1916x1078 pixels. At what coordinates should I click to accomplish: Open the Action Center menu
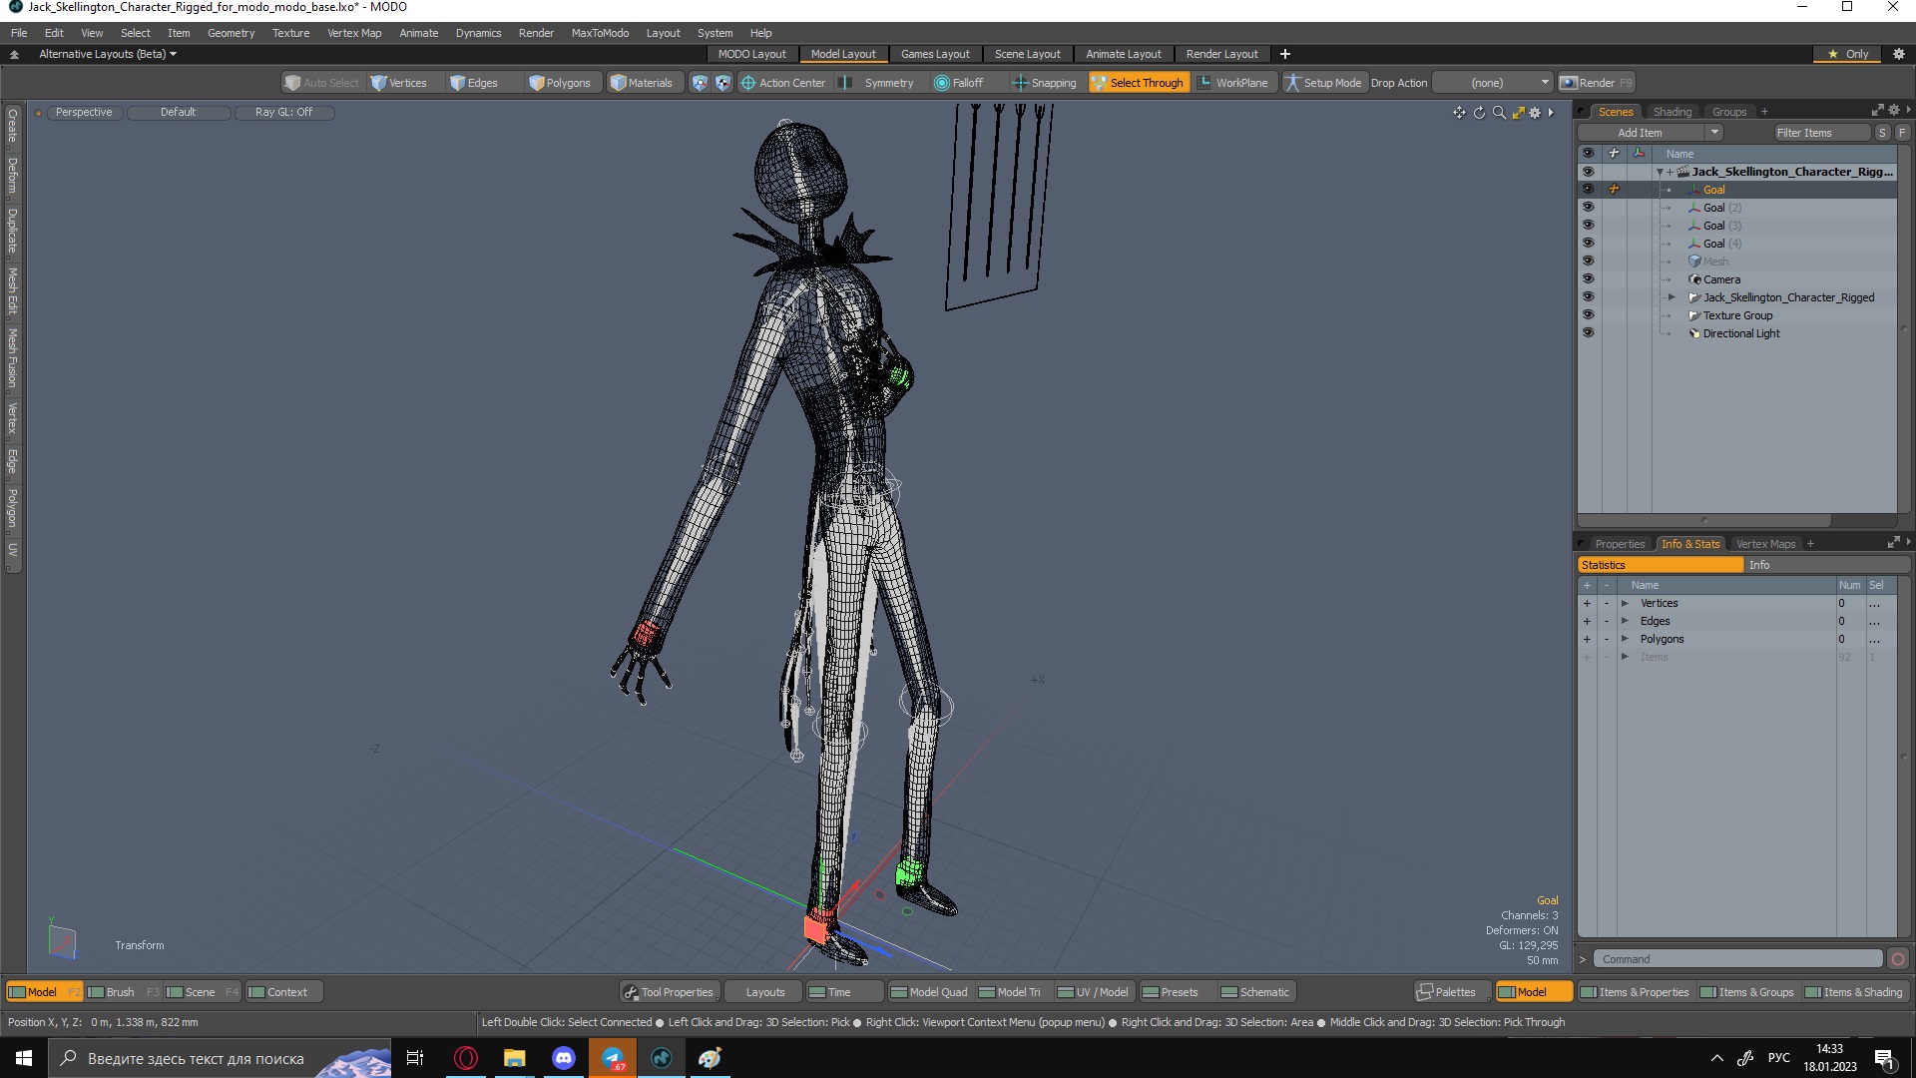(x=782, y=83)
